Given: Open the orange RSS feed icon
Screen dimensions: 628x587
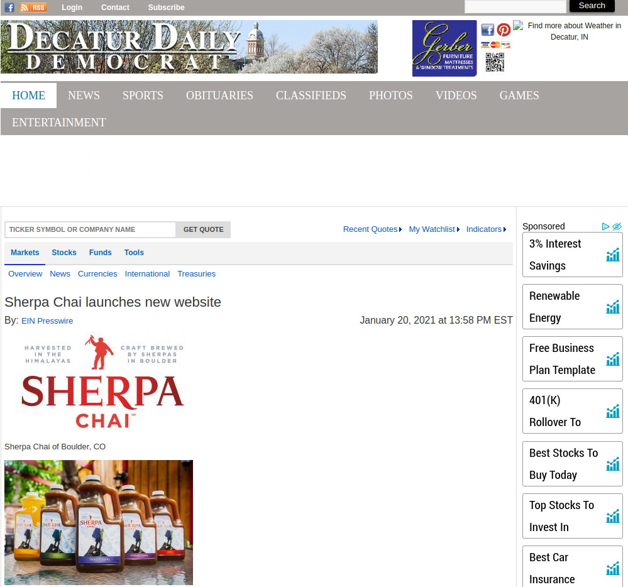Looking at the screenshot, I should [x=33, y=8].
